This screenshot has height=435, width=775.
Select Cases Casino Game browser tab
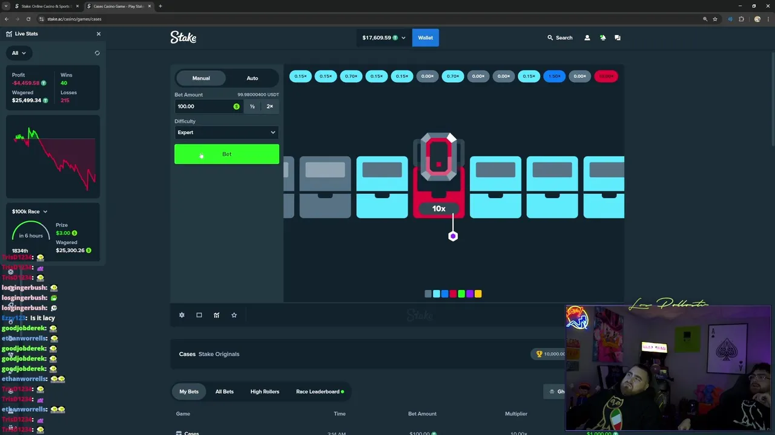(119, 6)
